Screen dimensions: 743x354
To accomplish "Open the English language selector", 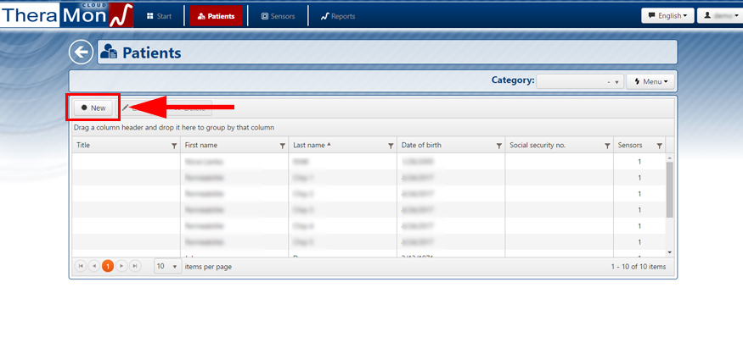I will (667, 15).
